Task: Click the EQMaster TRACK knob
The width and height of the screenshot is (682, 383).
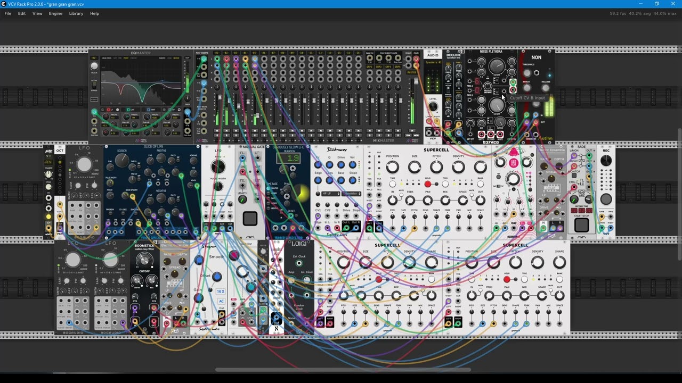Action: coord(94,66)
